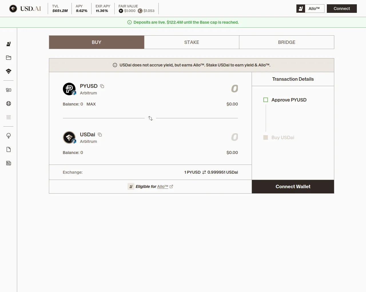Click the Arbitrum label under USDai
Screen dimensions: 366x292
88,141
